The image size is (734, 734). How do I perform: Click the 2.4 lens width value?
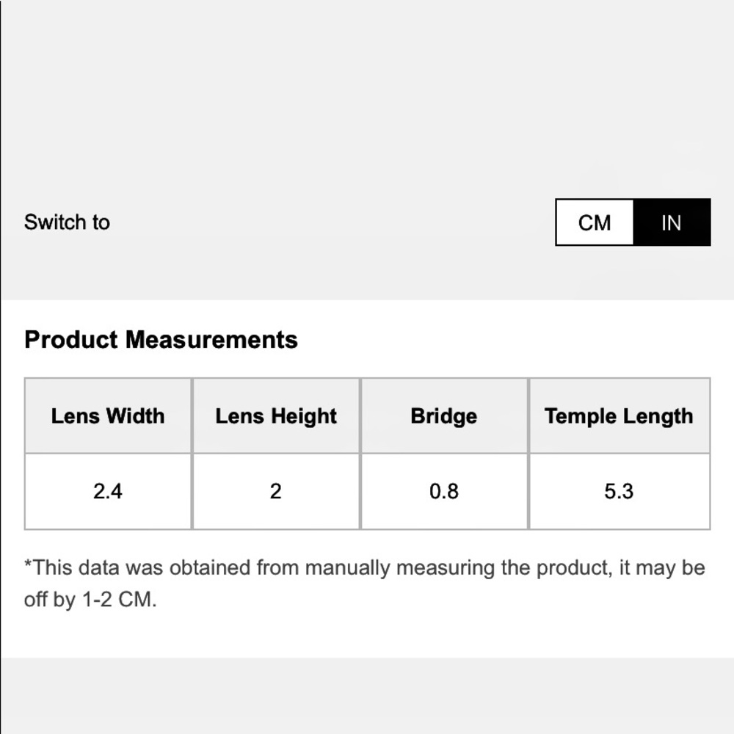[x=108, y=491]
